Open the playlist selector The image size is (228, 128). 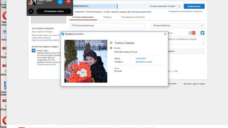(186, 51)
